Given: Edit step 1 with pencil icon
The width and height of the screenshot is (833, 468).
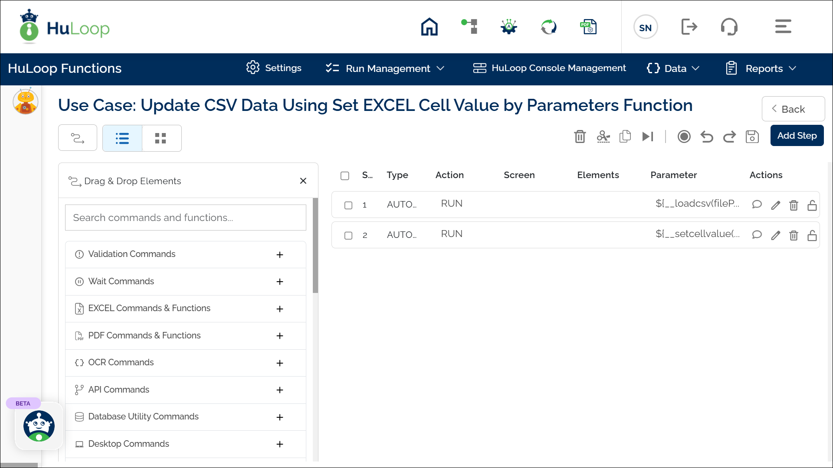Looking at the screenshot, I should coord(775,205).
